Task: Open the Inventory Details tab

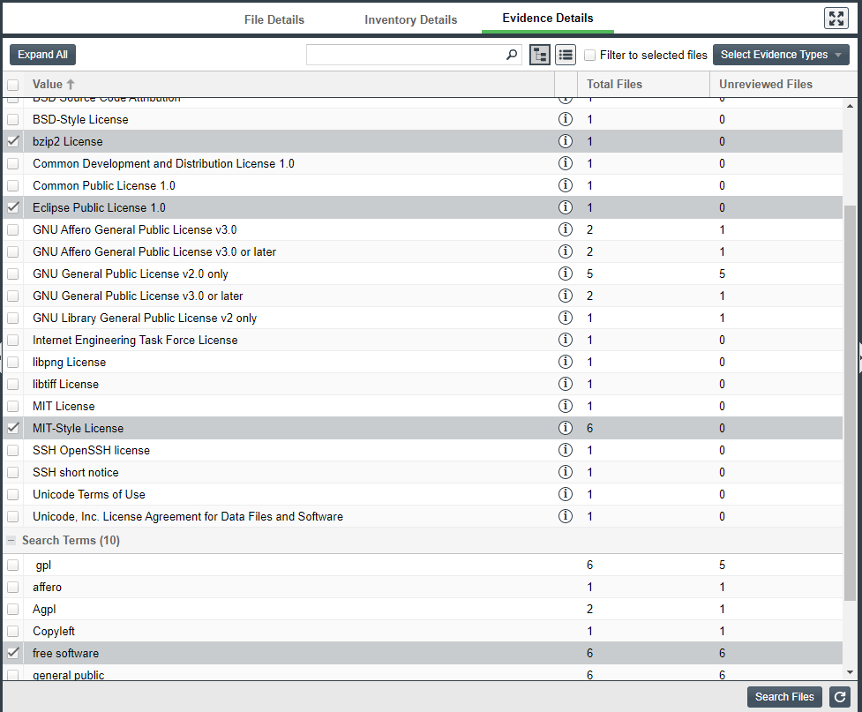Action: coord(410,19)
